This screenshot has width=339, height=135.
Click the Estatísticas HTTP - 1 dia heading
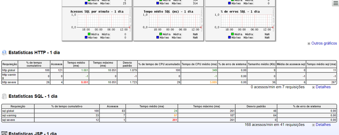(34, 53)
